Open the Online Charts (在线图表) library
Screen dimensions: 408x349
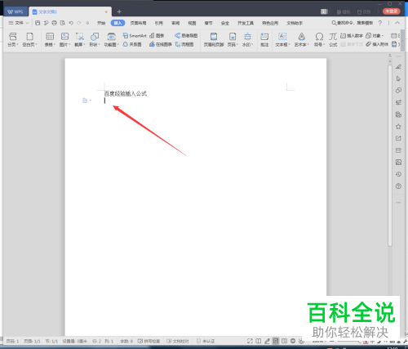coord(161,44)
